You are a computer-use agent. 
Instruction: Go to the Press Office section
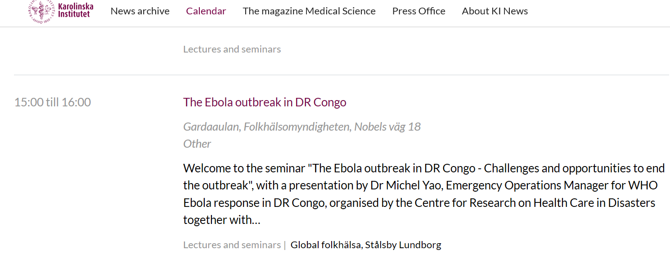point(419,11)
